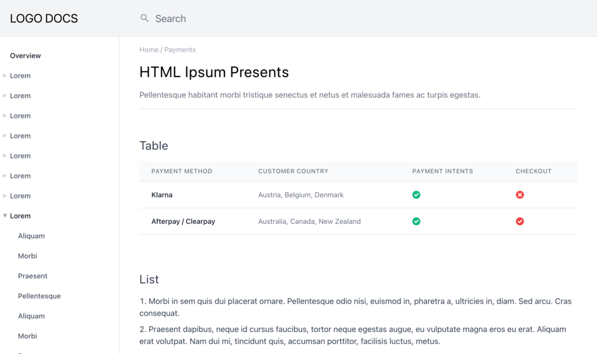Click the Payments breadcrumb link
The width and height of the screenshot is (597, 354).
click(x=180, y=50)
